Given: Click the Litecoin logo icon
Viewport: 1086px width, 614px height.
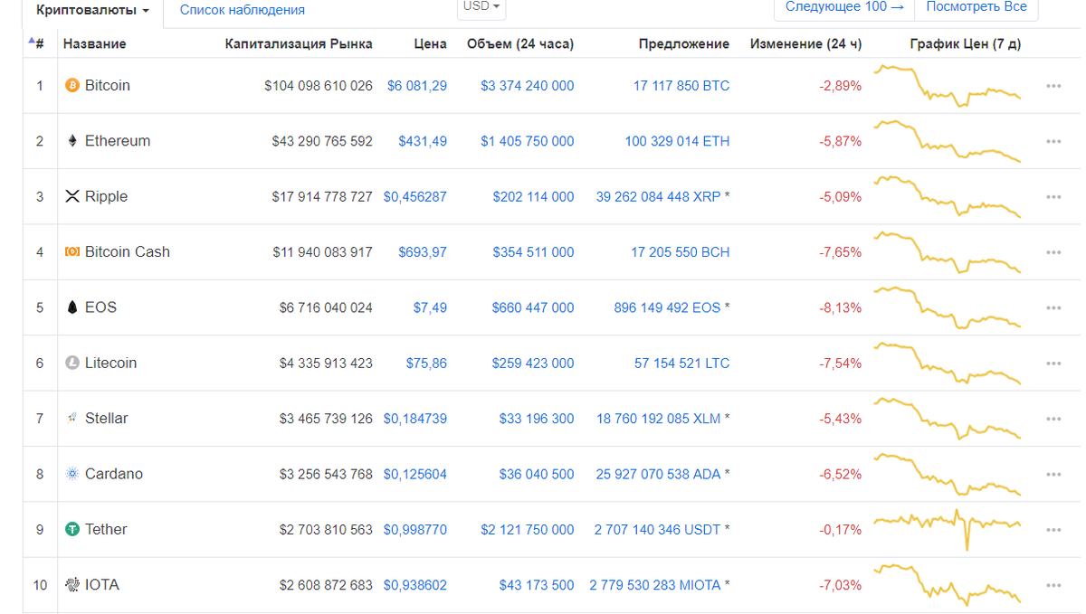Looking at the screenshot, I should (x=72, y=363).
